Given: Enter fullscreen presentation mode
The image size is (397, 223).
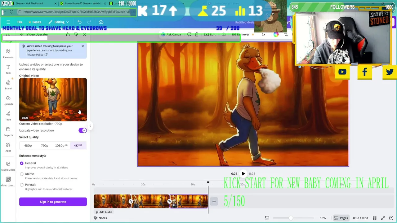Looking at the screenshot, I should 383,218.
